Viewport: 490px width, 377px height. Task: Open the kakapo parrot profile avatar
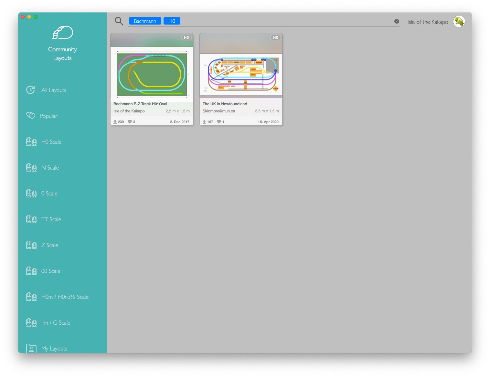[459, 22]
